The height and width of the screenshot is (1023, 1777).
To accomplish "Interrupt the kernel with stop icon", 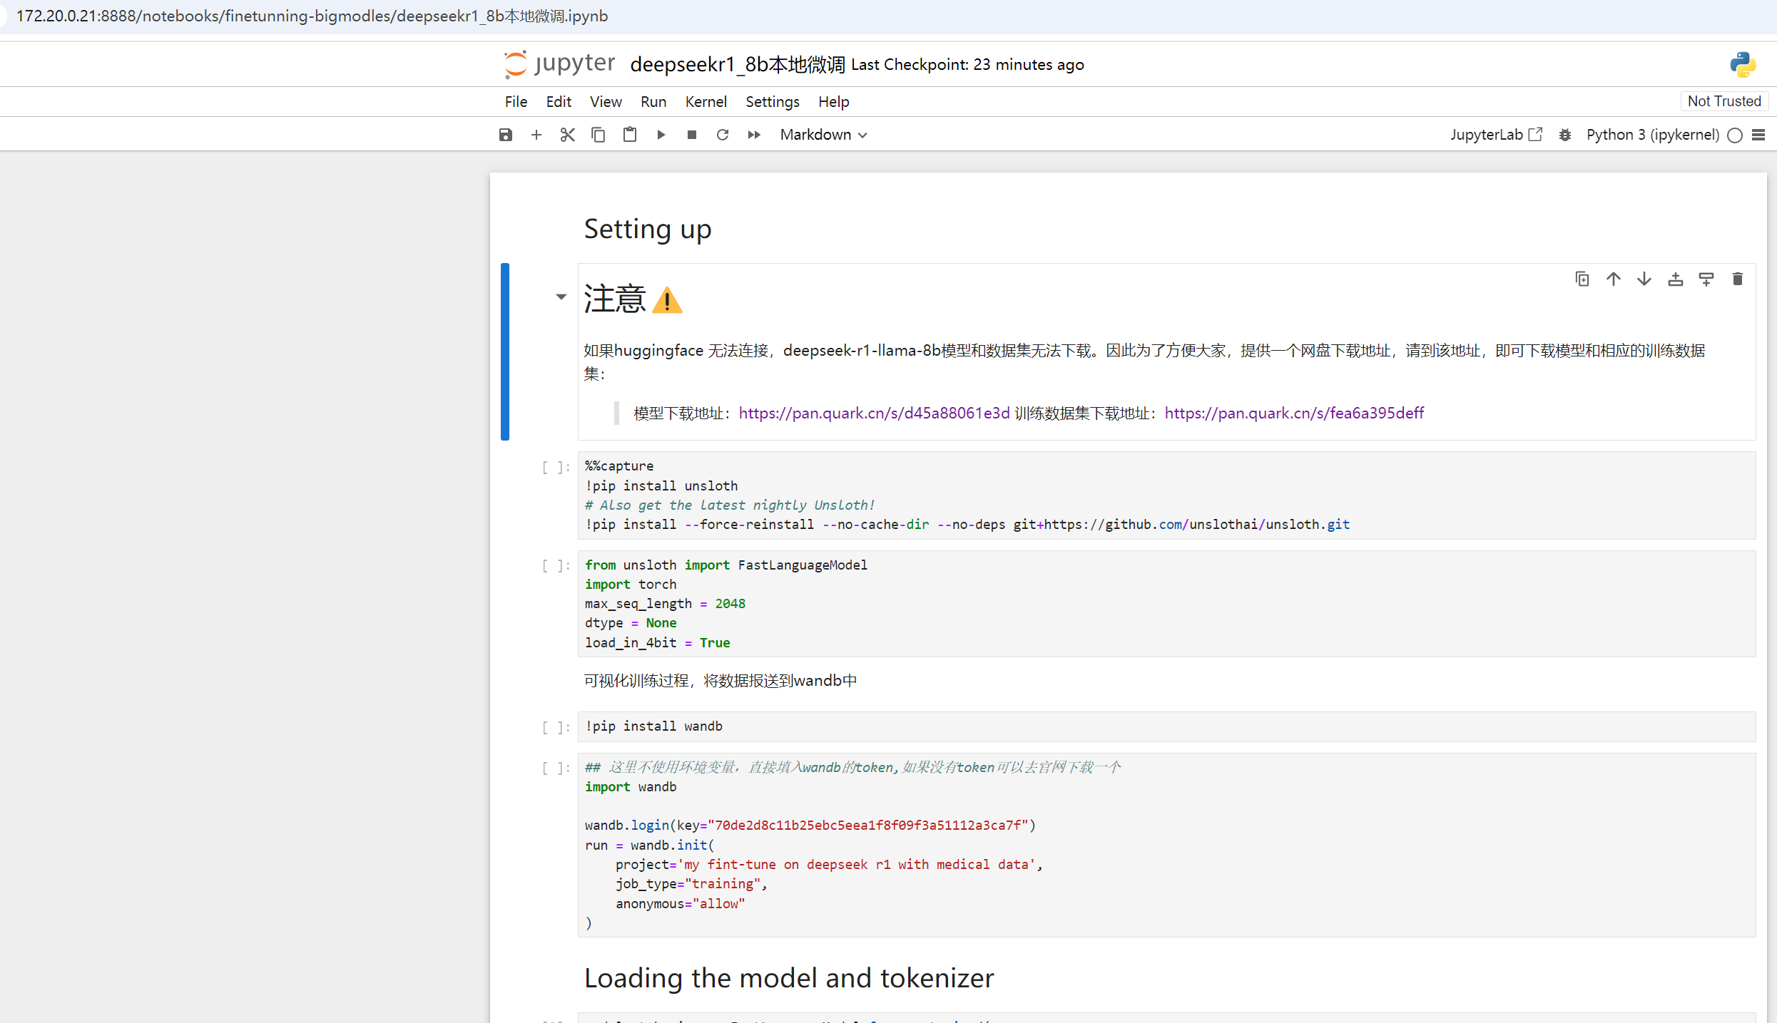I will point(691,135).
